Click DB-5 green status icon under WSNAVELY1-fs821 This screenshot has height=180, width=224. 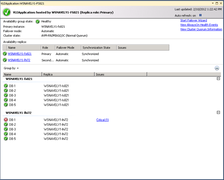click(6, 104)
